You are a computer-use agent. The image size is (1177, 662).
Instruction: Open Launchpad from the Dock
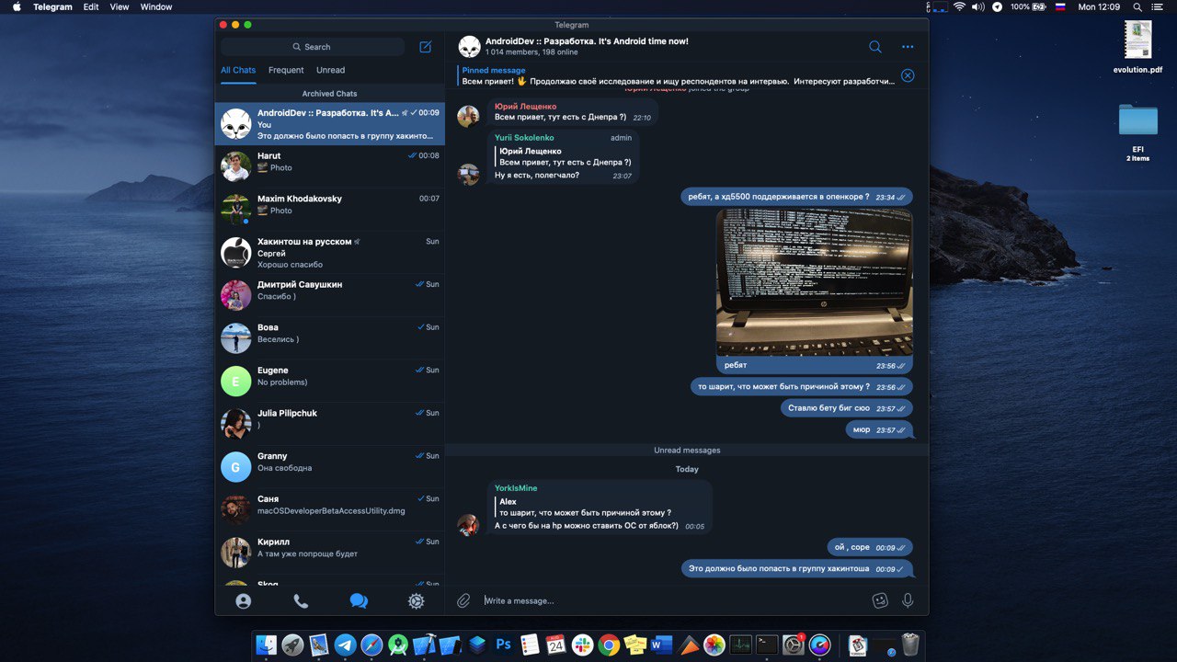292,645
